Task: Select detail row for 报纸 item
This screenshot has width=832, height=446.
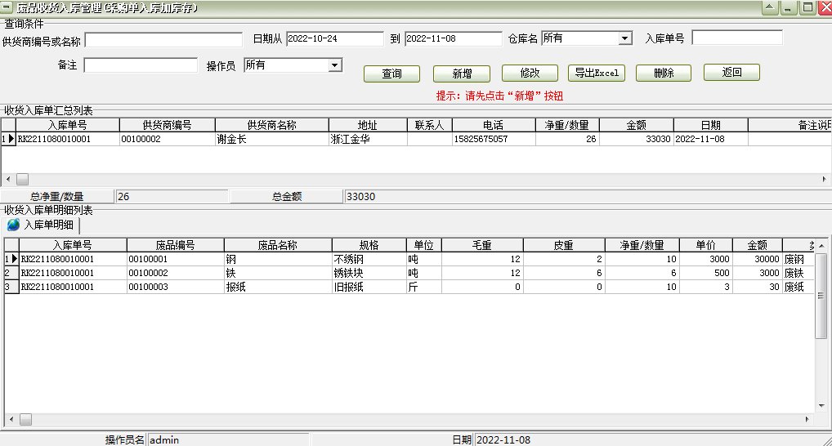Action: 409,287
